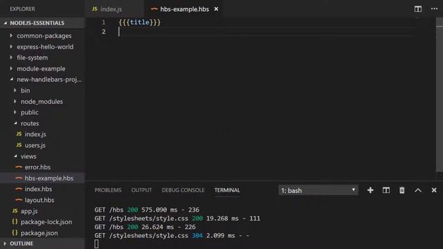The height and width of the screenshot is (249, 443).
Task: Switch to the index.js editor tab
Action: click(x=111, y=9)
